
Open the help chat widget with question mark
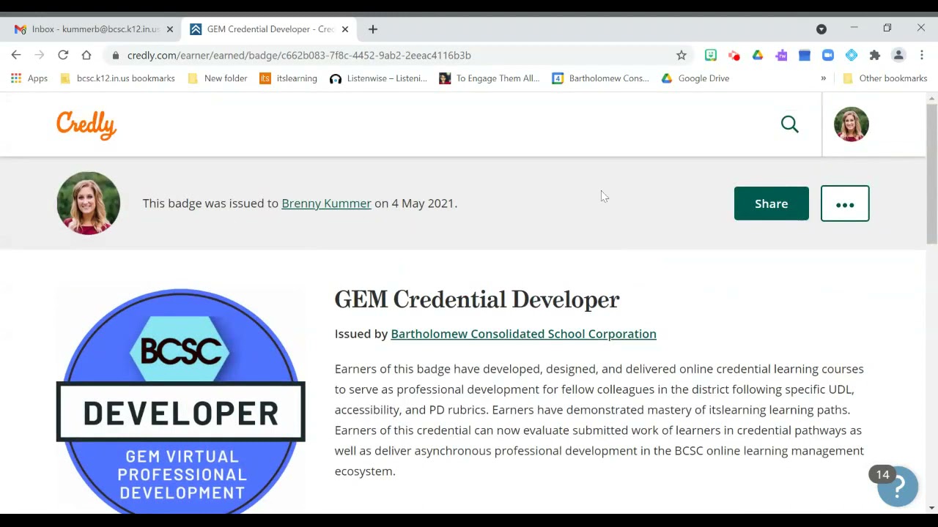tap(898, 487)
